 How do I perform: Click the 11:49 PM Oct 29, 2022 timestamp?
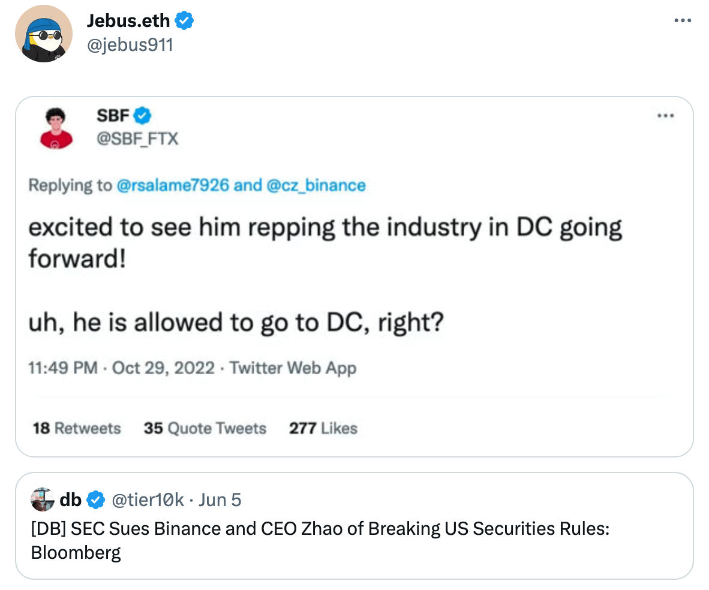pyautogui.click(x=121, y=368)
